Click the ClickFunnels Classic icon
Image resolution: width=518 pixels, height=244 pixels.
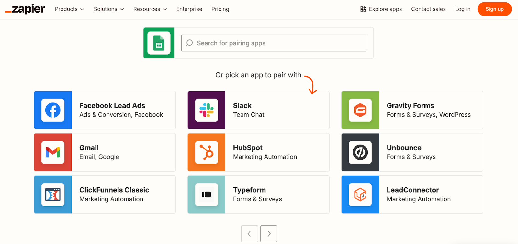[x=53, y=195]
